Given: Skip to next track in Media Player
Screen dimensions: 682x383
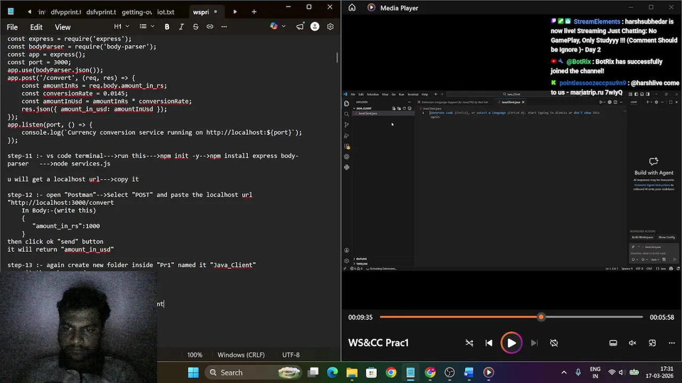Looking at the screenshot, I should point(534,343).
